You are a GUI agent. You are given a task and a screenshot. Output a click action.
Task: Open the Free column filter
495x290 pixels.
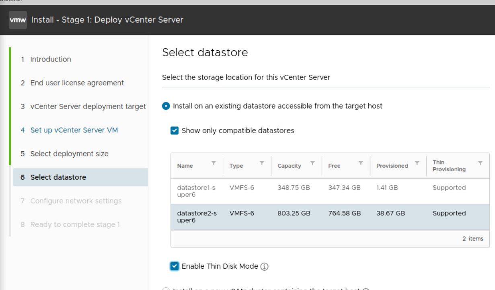coord(361,163)
